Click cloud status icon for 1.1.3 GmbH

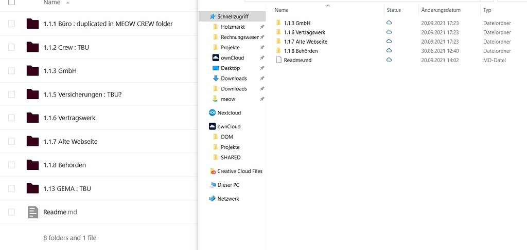point(389,23)
